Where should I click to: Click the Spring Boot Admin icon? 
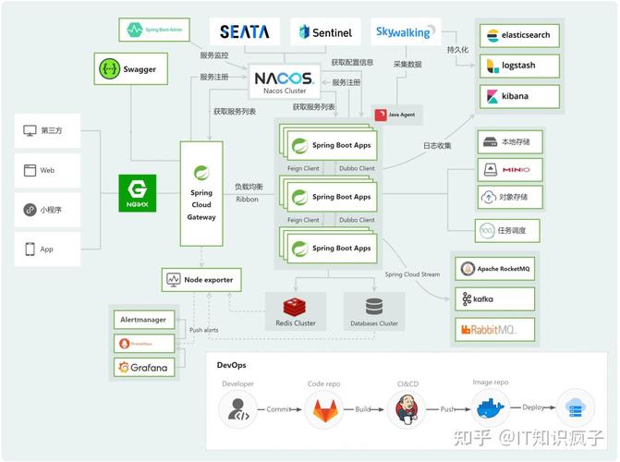click(x=134, y=30)
